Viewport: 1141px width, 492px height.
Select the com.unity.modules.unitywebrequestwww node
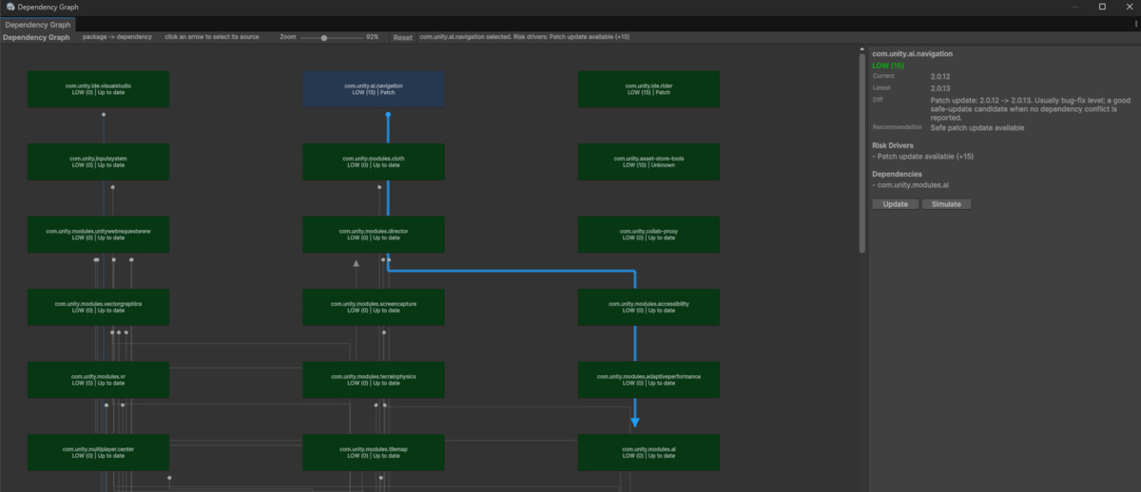[98, 234]
